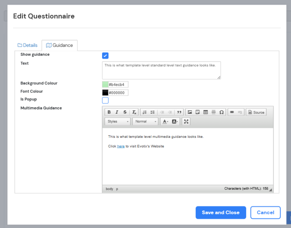Image resolution: width=291 pixels, height=228 pixels.
Task: Insert a special character (omega icon)
Action: click(221, 112)
